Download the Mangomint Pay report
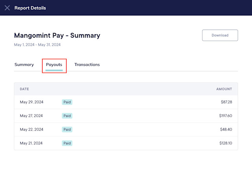Viewport: 252px width, 179px height. click(220, 35)
